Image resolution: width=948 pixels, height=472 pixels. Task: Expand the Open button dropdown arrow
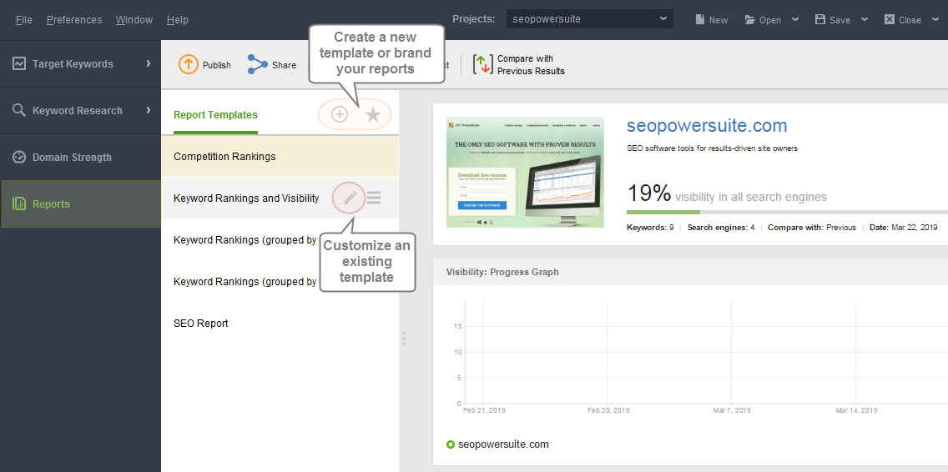[795, 19]
